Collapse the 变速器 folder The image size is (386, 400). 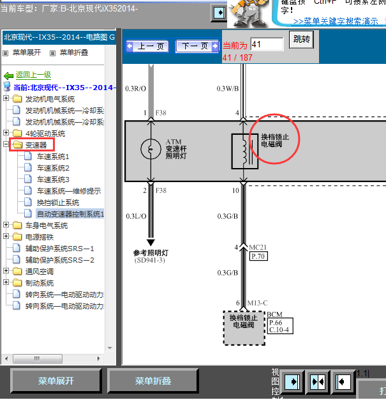[6, 144]
